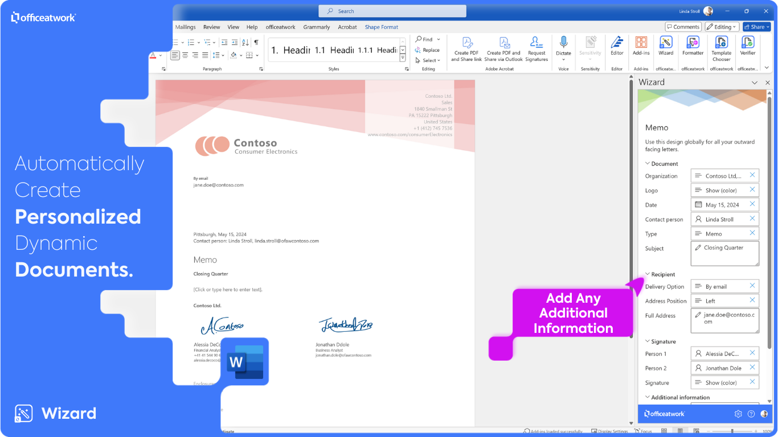The width and height of the screenshot is (778, 437).
Task: Click the Subject field Closing Quarter
Action: [x=724, y=253]
